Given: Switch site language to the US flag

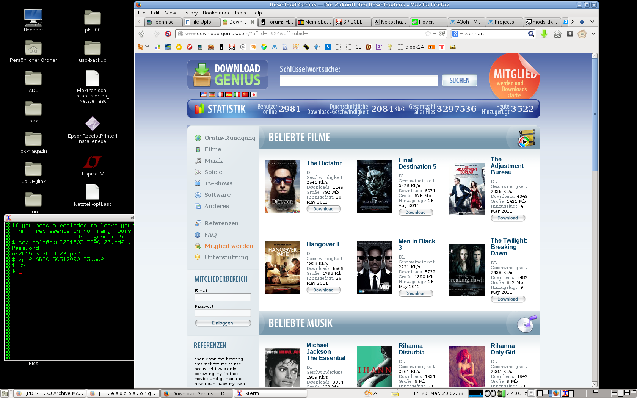Looking at the screenshot, I should (x=204, y=94).
